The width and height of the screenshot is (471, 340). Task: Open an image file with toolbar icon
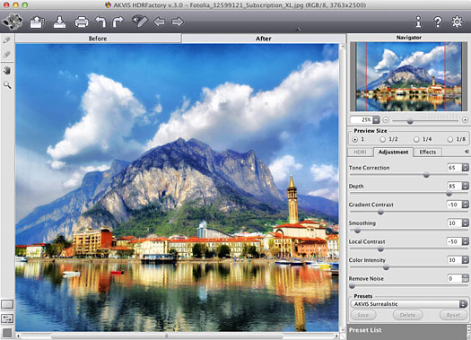37,22
